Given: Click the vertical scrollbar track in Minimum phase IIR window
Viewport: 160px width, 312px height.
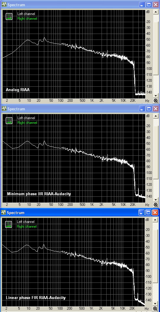Looking at the screenshot, I should coord(156,158).
